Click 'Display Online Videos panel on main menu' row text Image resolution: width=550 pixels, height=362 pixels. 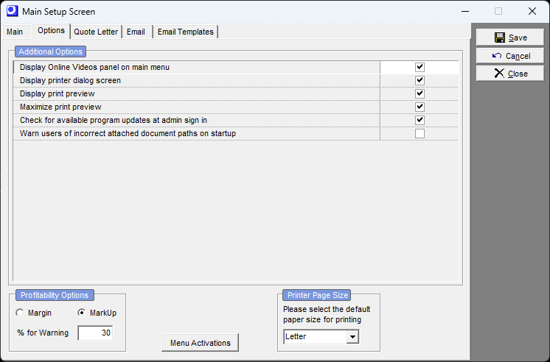pyautogui.click(x=94, y=67)
